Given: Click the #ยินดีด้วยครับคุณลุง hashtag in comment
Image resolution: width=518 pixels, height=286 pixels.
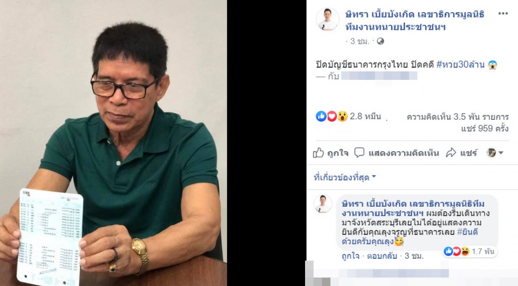Looking at the screenshot, I should pyautogui.click(x=410, y=236).
